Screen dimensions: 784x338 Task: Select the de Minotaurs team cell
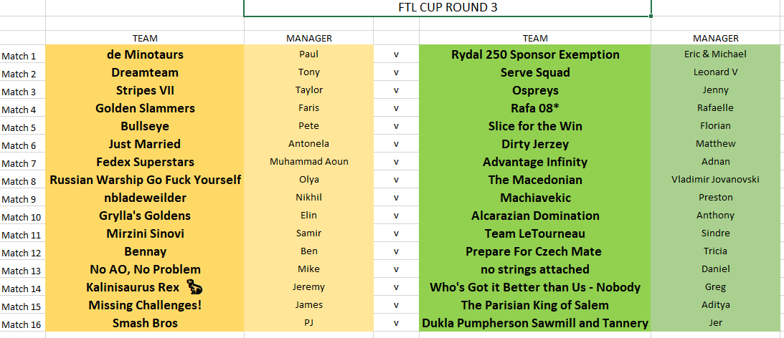[145, 54]
